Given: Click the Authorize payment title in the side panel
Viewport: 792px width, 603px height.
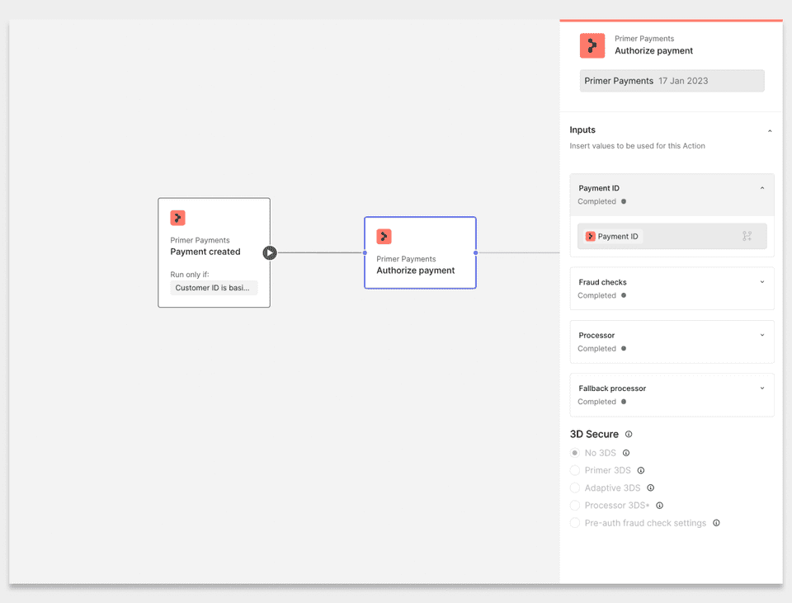Looking at the screenshot, I should (x=653, y=50).
